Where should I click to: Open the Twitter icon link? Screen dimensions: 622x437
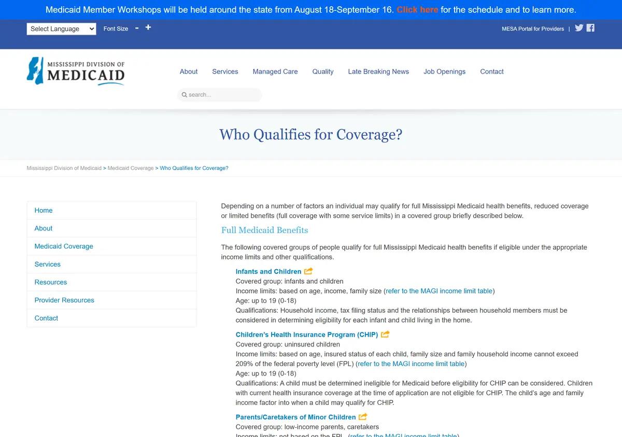579,28
